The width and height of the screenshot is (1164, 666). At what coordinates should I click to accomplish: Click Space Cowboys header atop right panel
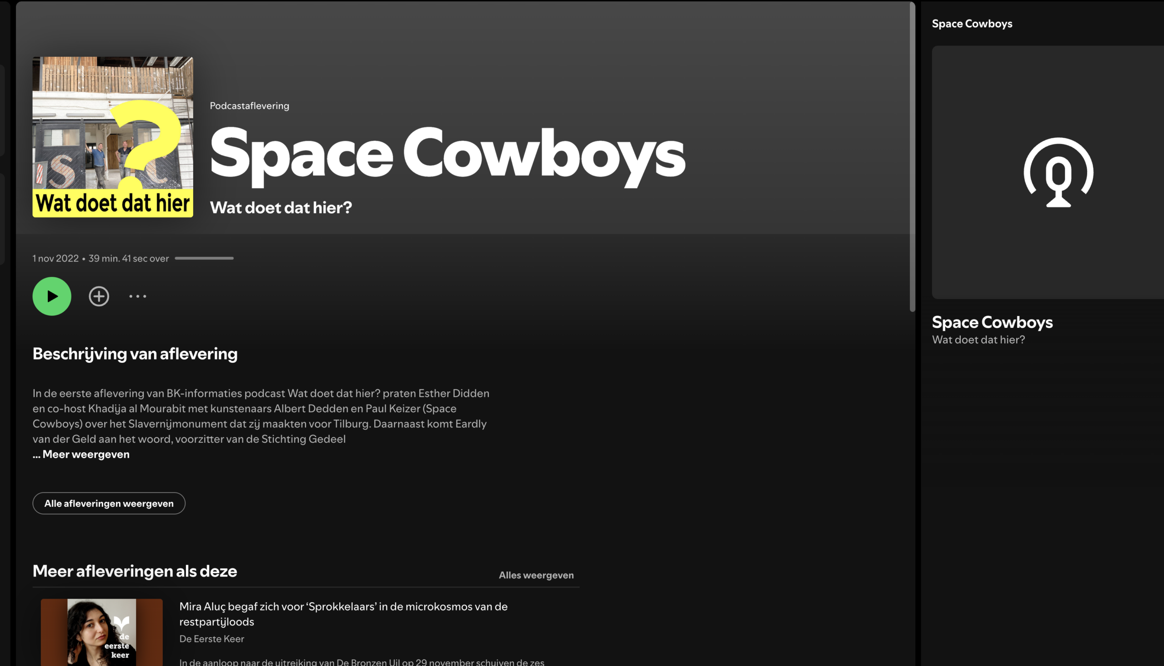pyautogui.click(x=972, y=24)
